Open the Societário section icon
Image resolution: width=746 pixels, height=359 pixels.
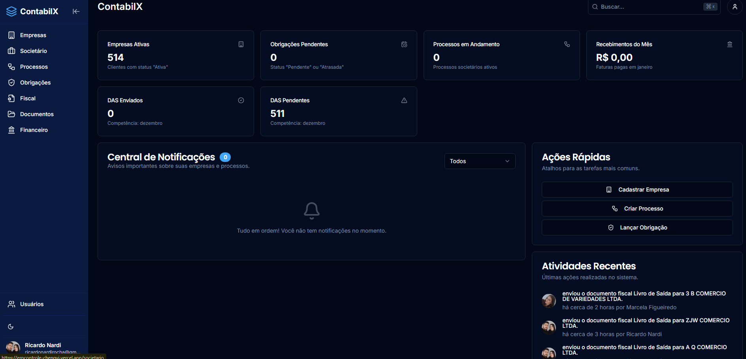pos(11,51)
